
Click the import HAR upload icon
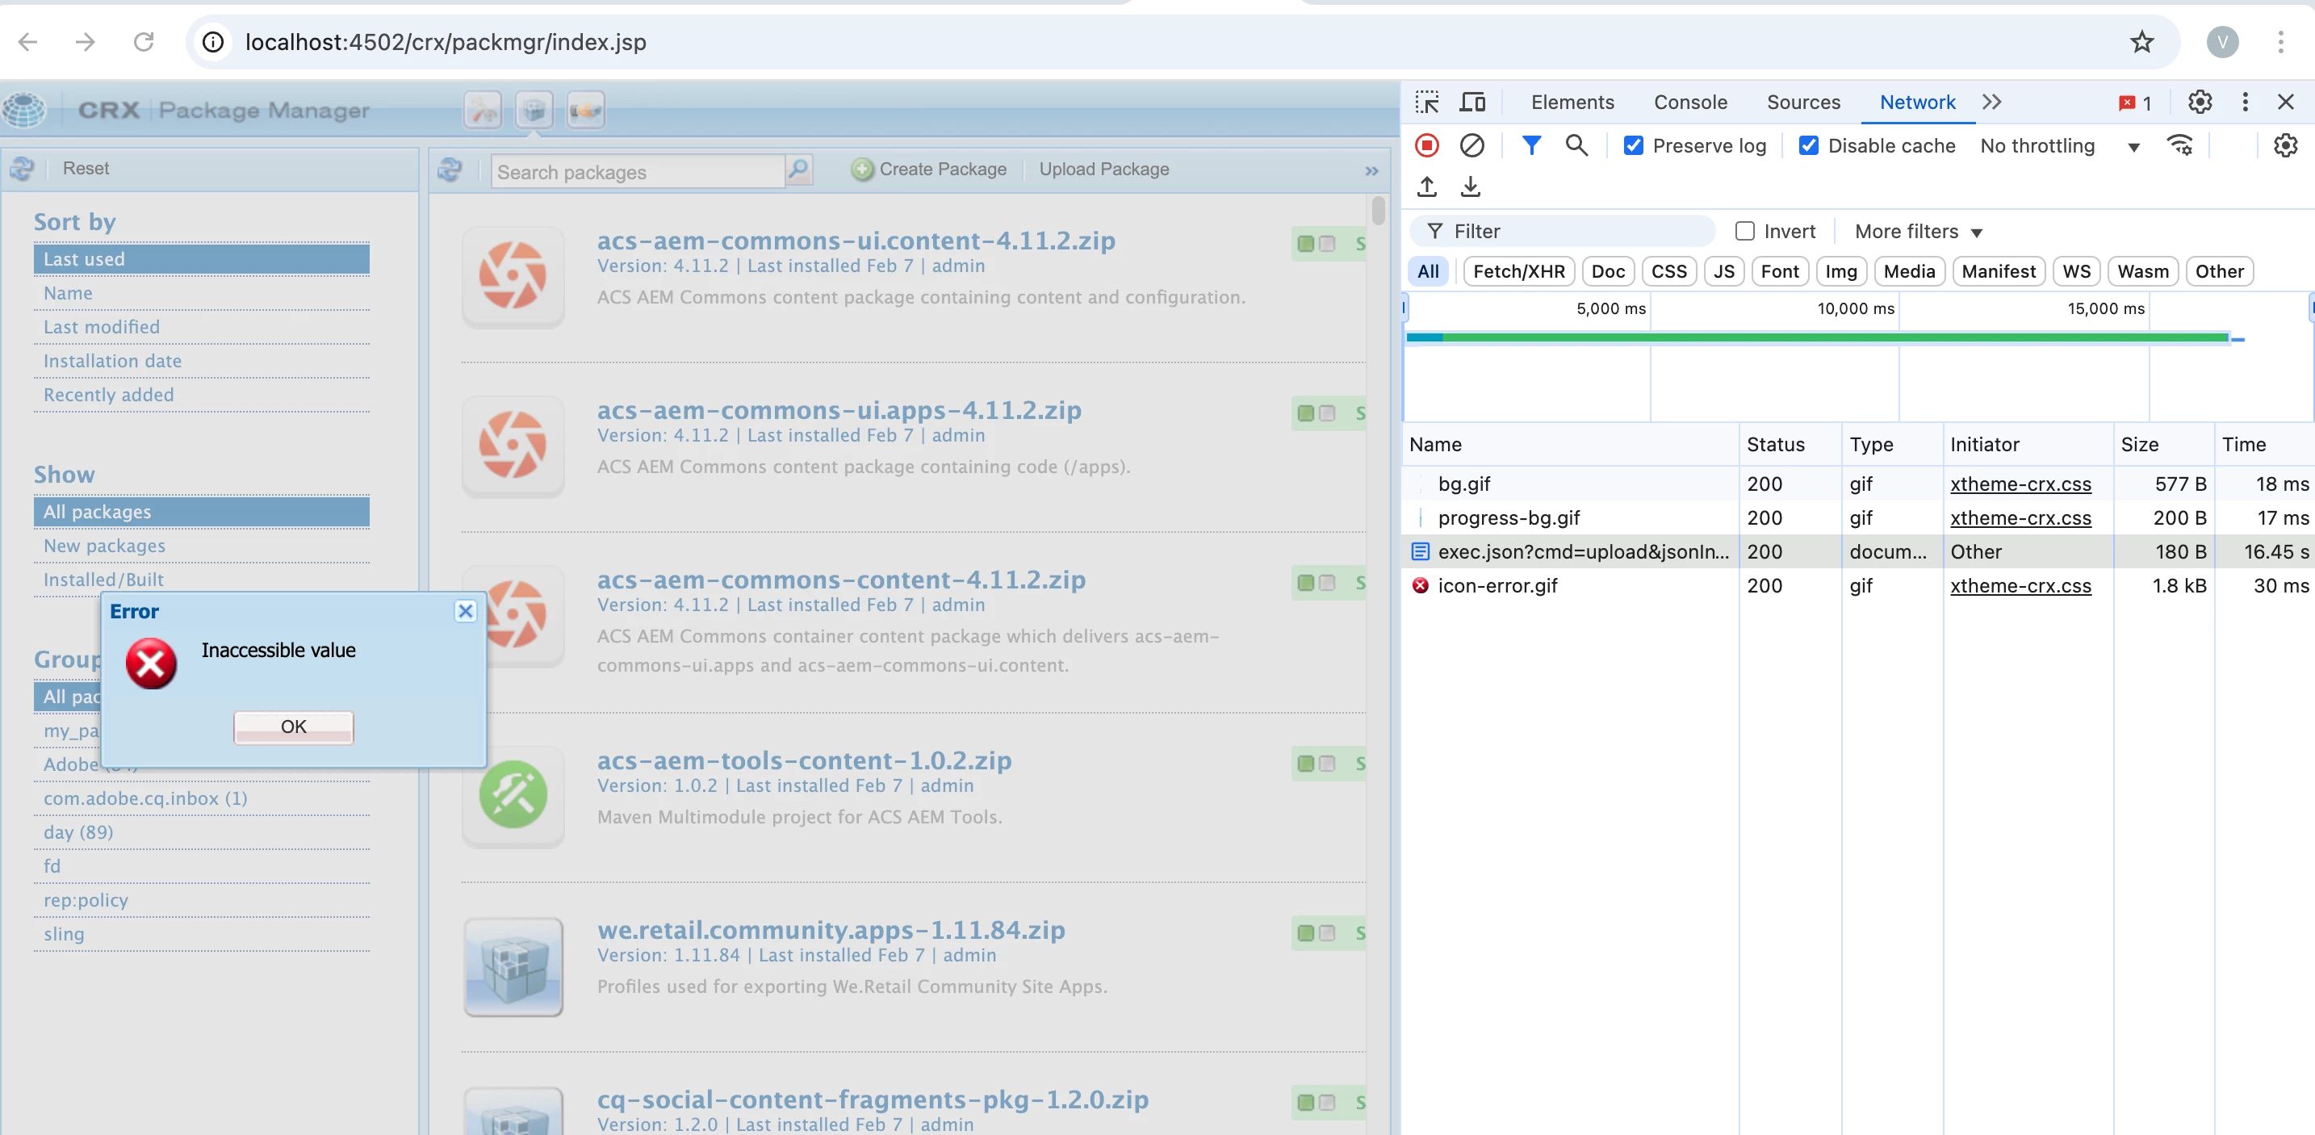click(1426, 187)
